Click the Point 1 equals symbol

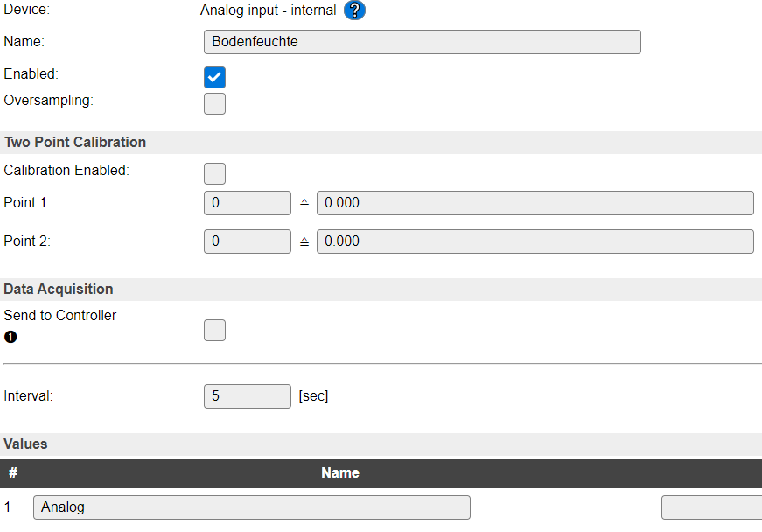coord(304,203)
